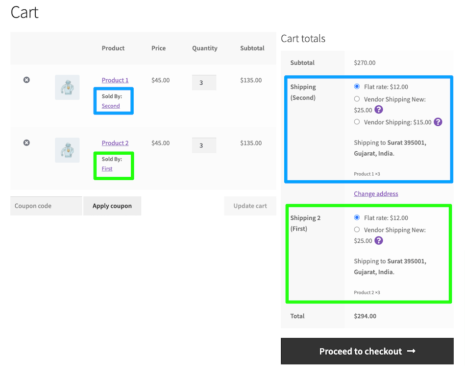Open the Product 1 link
Image resolution: width=465 pixels, height=374 pixels.
point(115,80)
